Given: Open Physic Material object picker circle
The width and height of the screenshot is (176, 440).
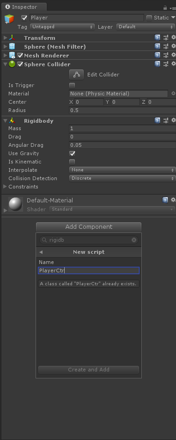Looking at the screenshot, I should [173, 94].
